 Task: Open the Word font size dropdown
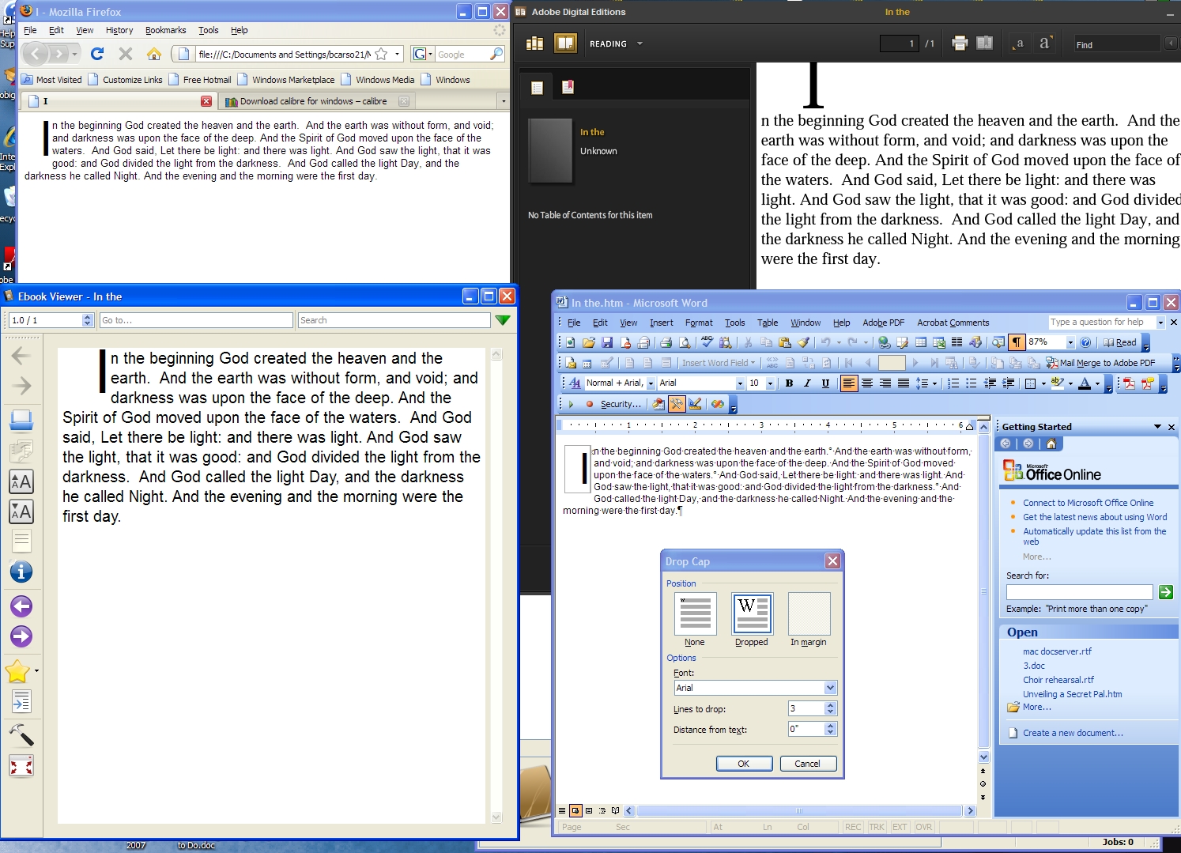(770, 383)
